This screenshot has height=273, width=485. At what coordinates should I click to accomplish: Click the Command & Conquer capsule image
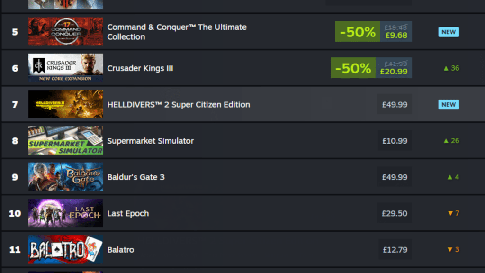click(65, 31)
